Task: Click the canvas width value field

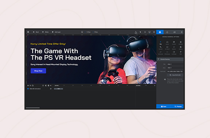Action: (88, 32)
